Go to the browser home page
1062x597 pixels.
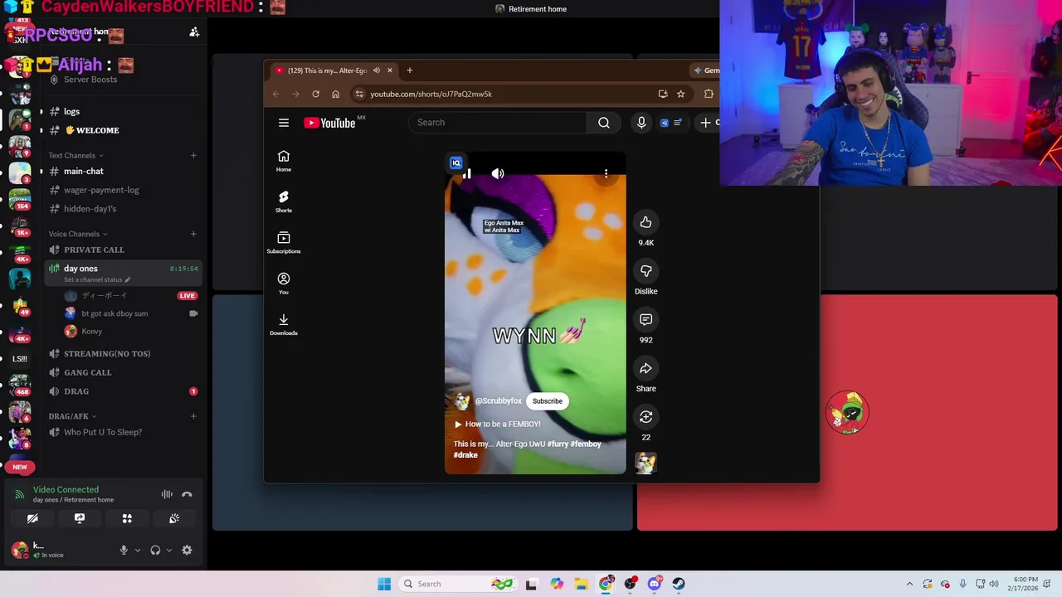(x=335, y=94)
